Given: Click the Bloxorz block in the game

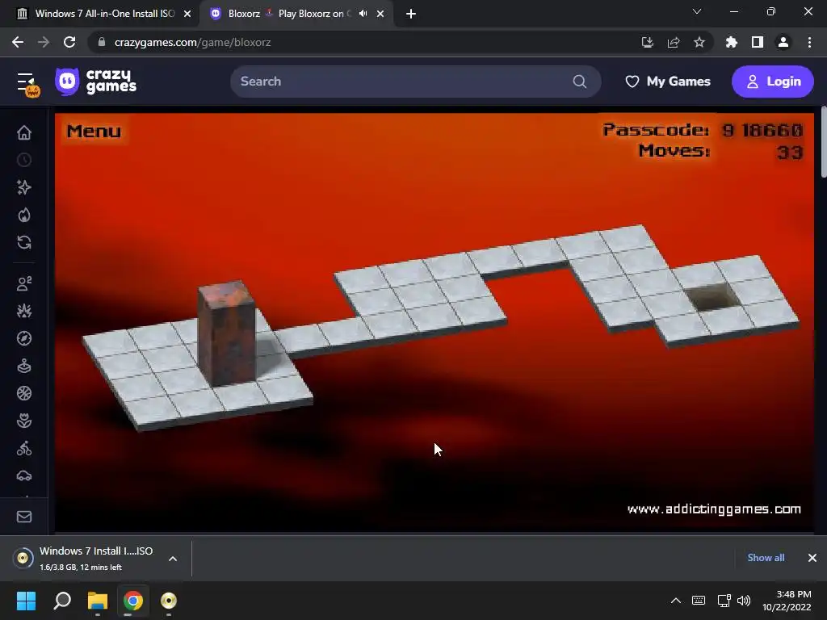Looking at the screenshot, I should point(227,333).
